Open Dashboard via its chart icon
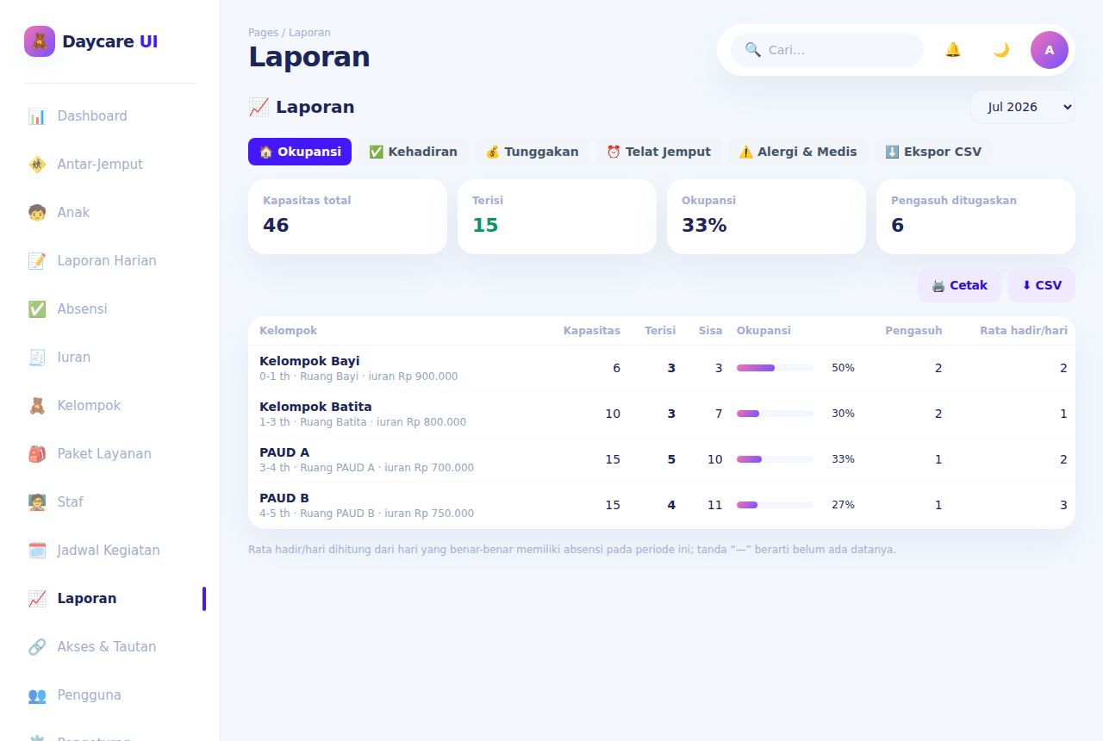 tap(37, 116)
